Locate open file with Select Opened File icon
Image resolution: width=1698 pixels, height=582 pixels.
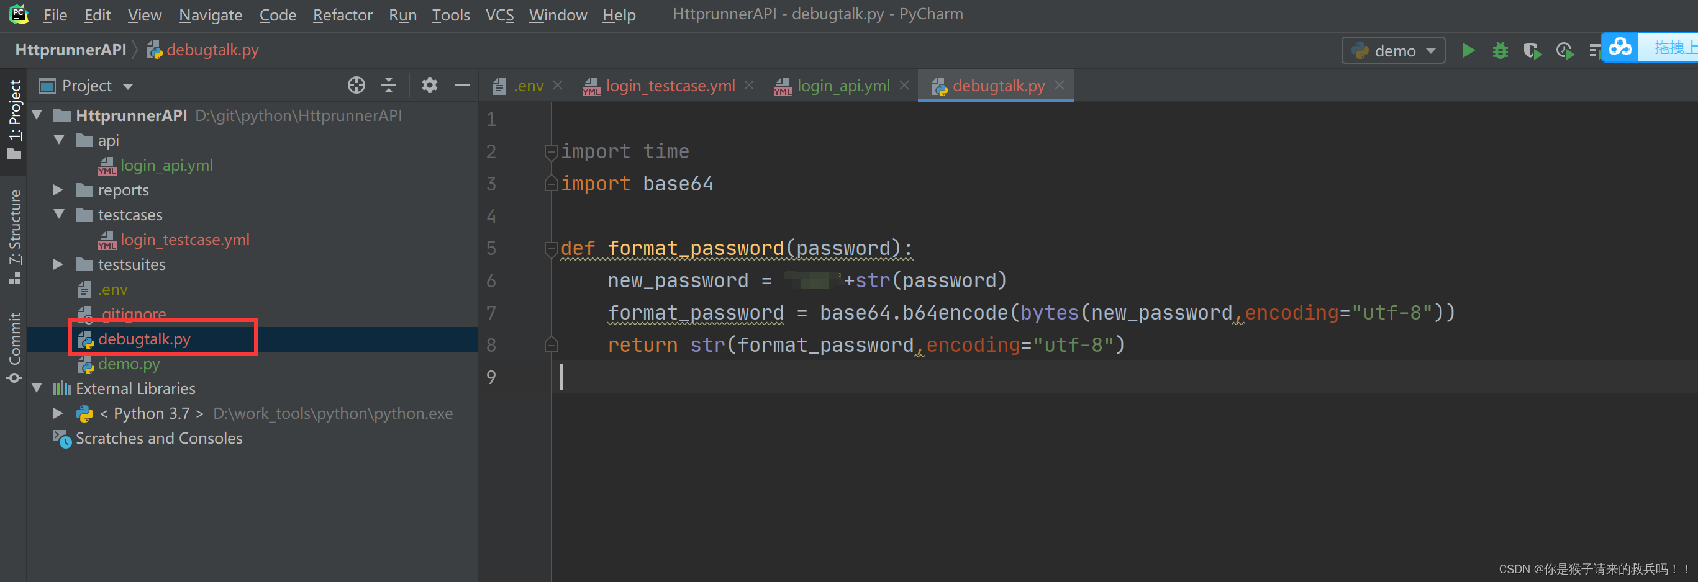356,85
